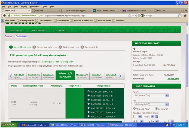Choose Pulang Pergi round trip option
The width and height of the screenshot is (189, 128).
click(135, 108)
